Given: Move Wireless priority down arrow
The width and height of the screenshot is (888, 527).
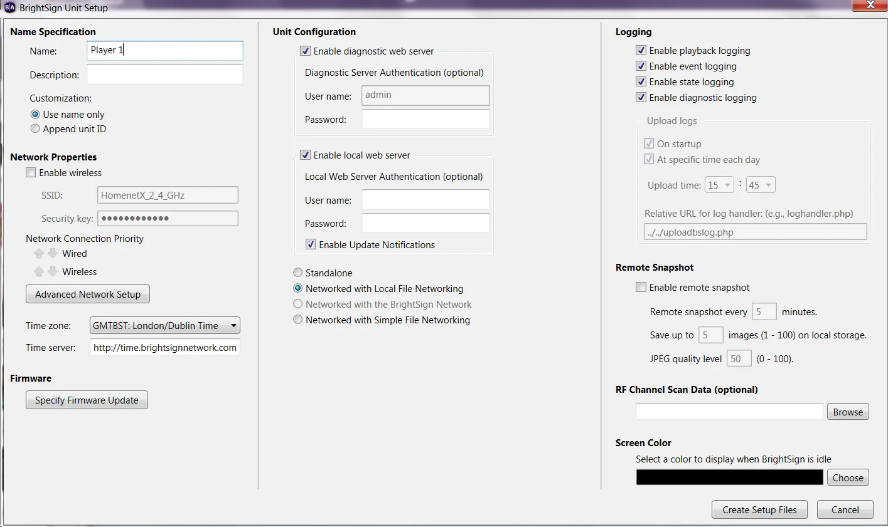Looking at the screenshot, I should click(53, 272).
